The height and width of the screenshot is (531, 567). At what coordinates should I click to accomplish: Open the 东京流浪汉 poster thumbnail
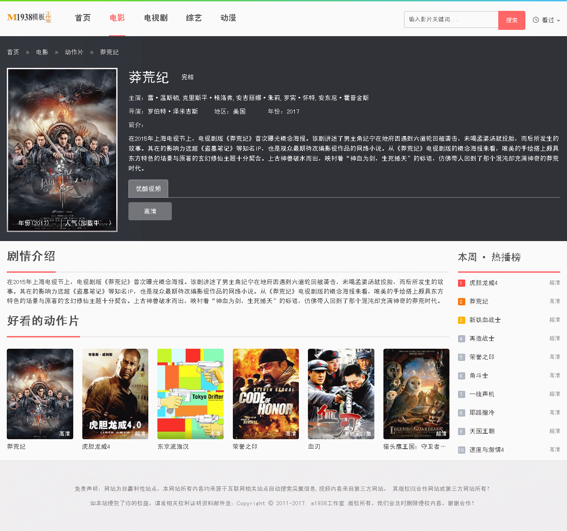[x=190, y=394]
